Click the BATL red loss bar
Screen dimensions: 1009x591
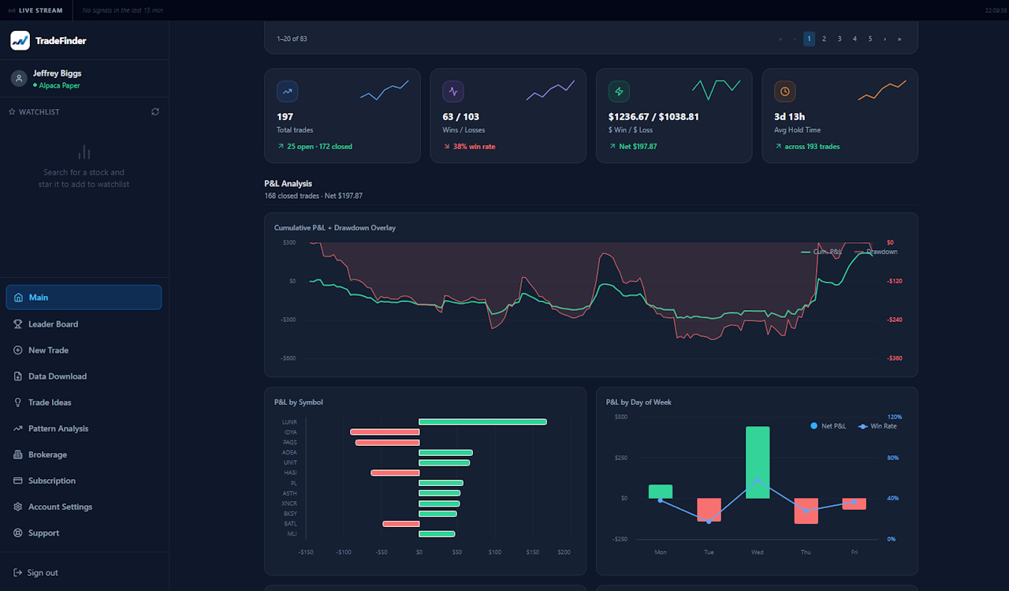400,524
